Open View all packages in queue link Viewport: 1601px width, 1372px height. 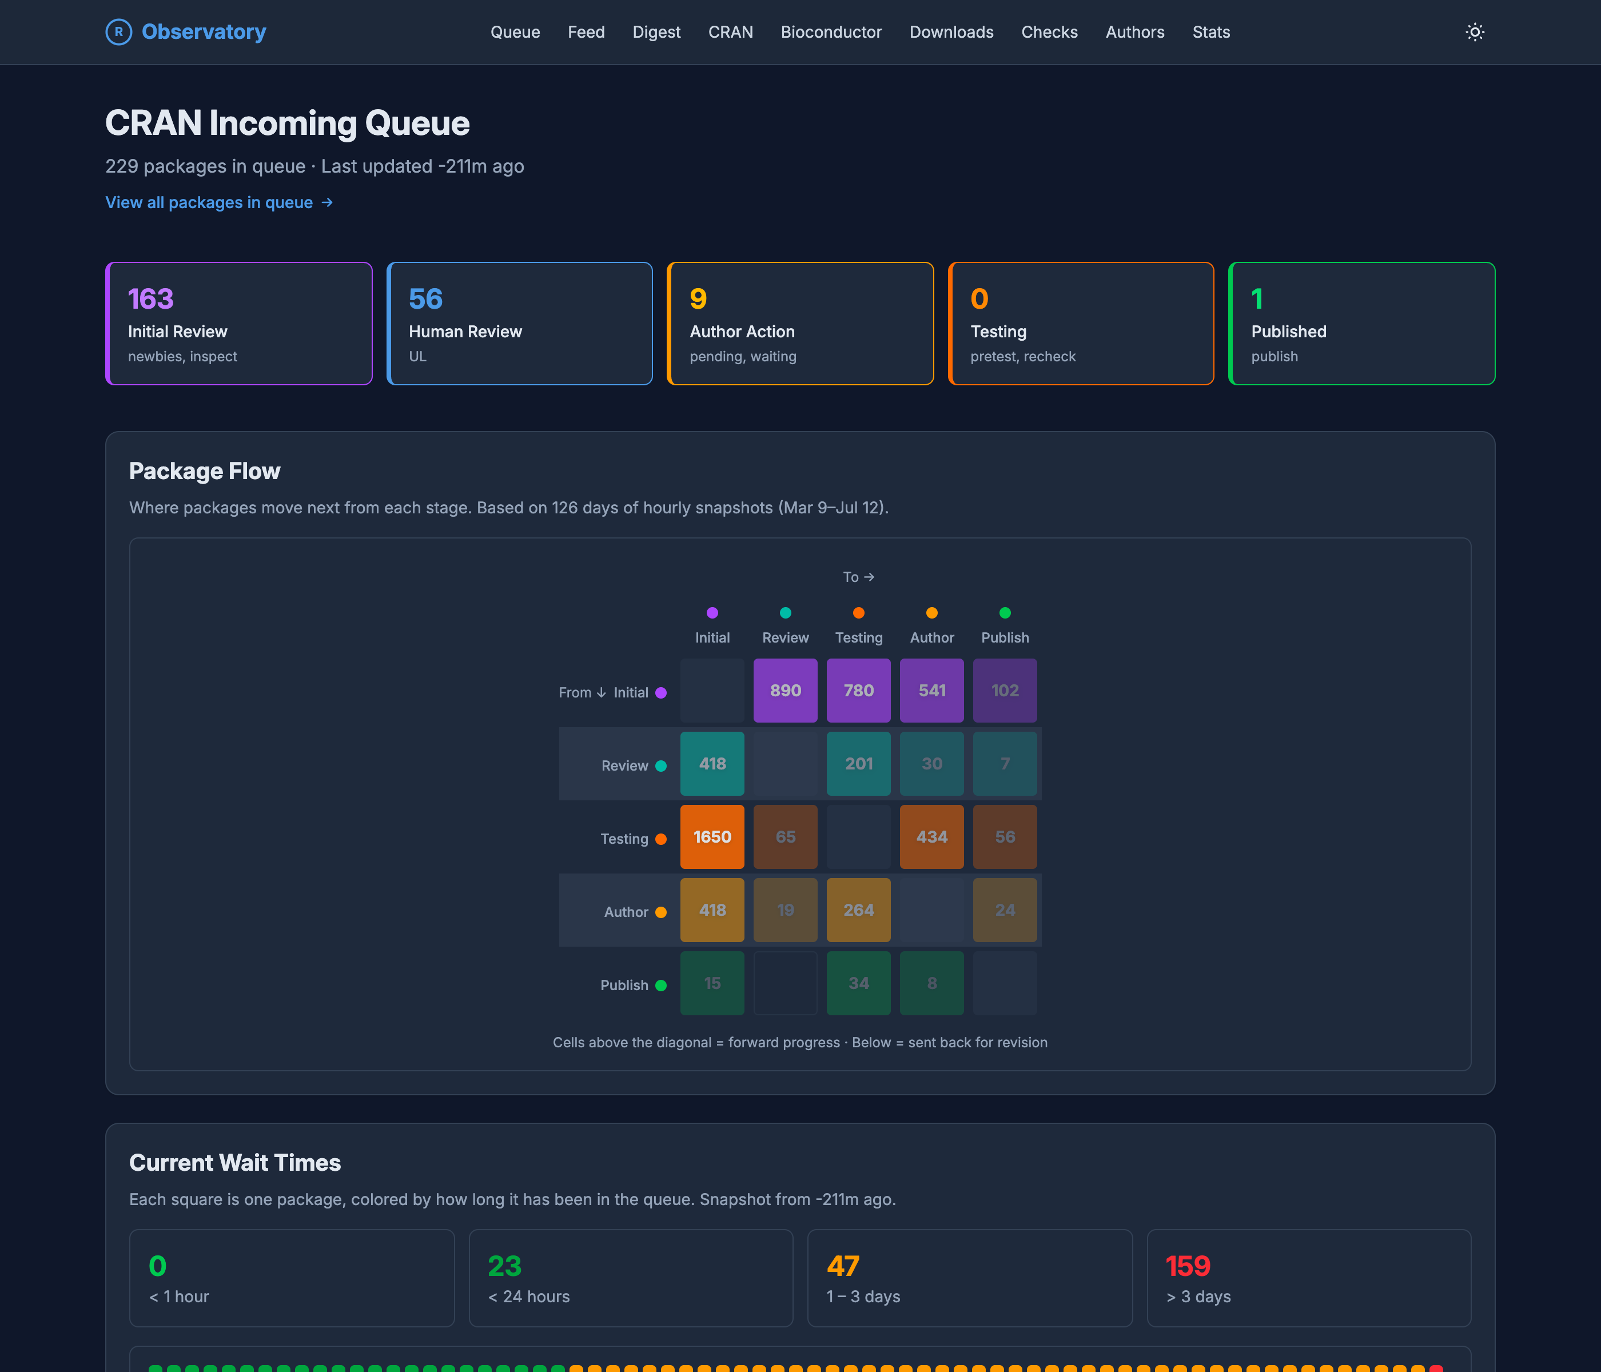click(x=218, y=202)
